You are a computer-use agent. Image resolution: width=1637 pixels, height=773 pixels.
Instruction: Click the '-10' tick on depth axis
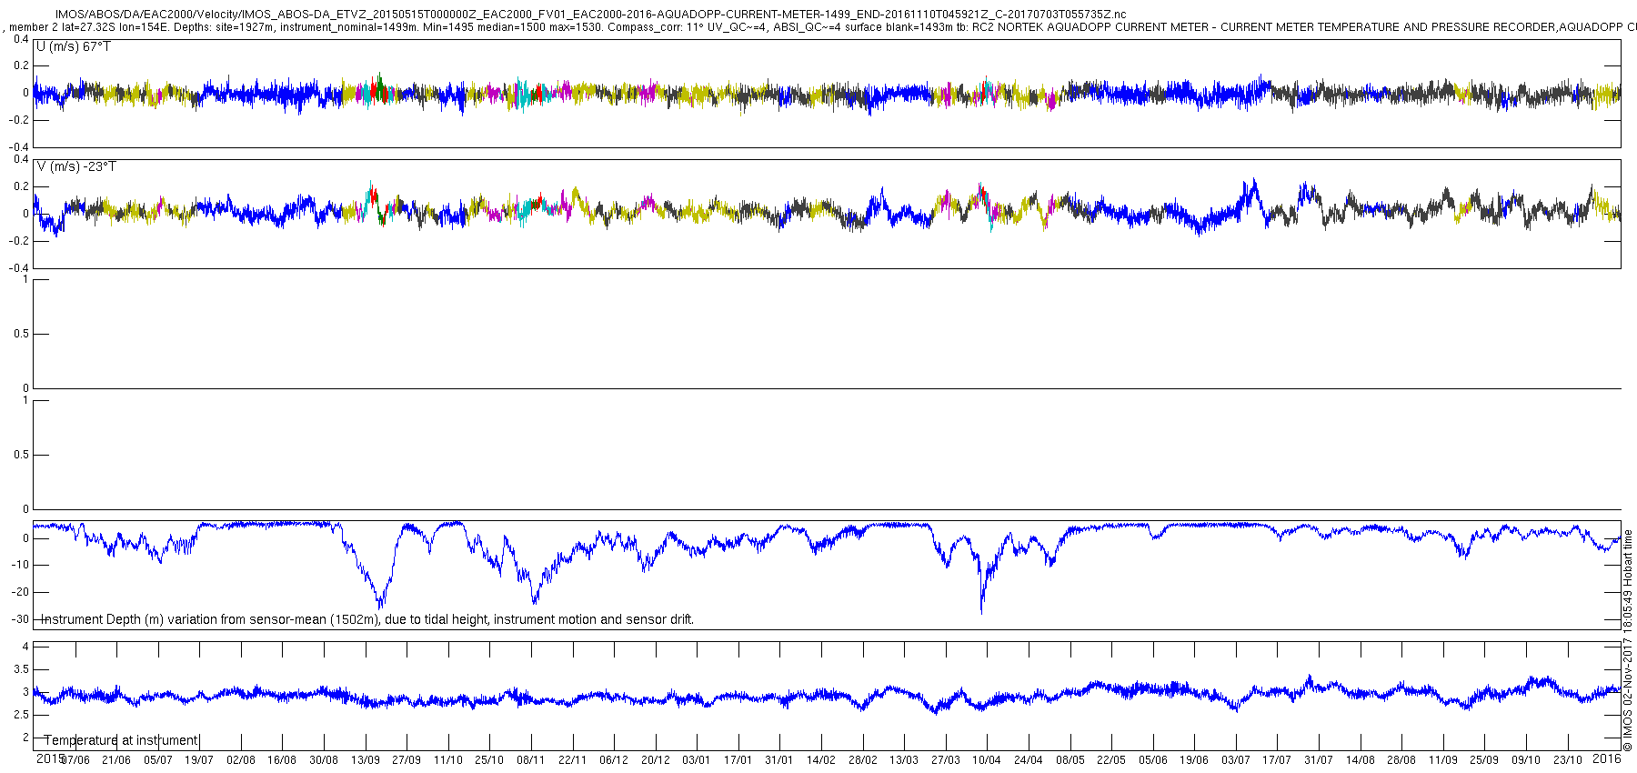tap(19, 565)
